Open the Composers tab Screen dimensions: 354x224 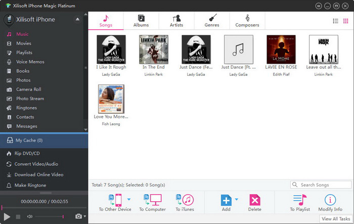point(247,20)
